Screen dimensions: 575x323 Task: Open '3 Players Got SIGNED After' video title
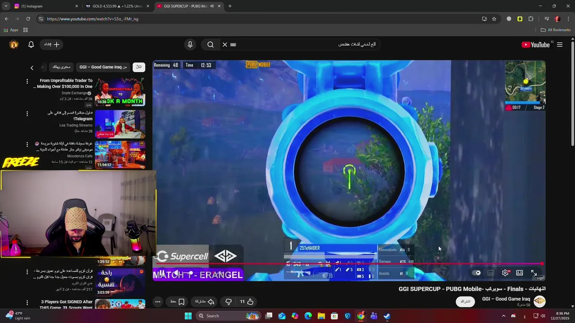pos(66,305)
